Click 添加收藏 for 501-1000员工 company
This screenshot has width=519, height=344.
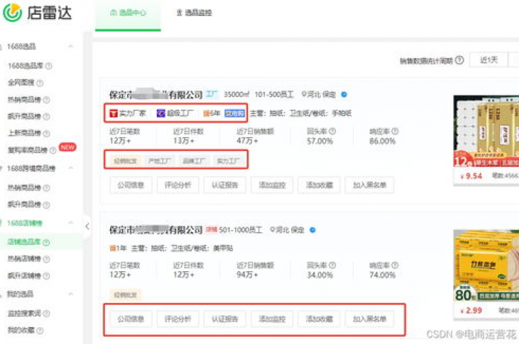tap(319, 319)
